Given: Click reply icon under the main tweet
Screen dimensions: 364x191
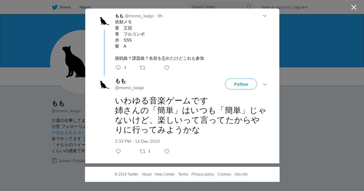Looking at the screenshot, I should coord(118,151).
